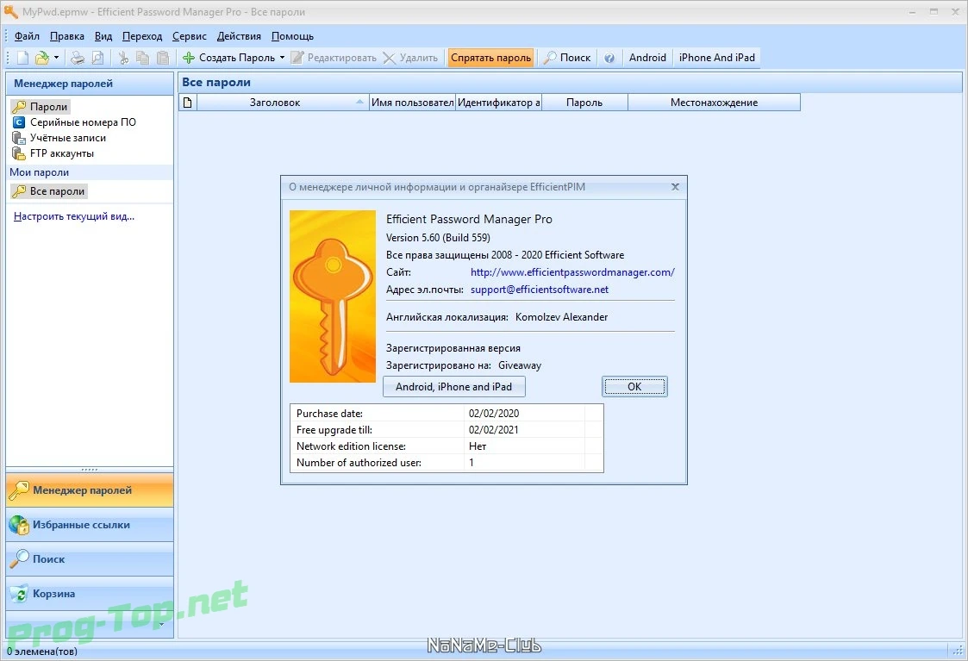Screen dimensions: 968x661
Task: Open the Вид menu
Action: click(103, 36)
